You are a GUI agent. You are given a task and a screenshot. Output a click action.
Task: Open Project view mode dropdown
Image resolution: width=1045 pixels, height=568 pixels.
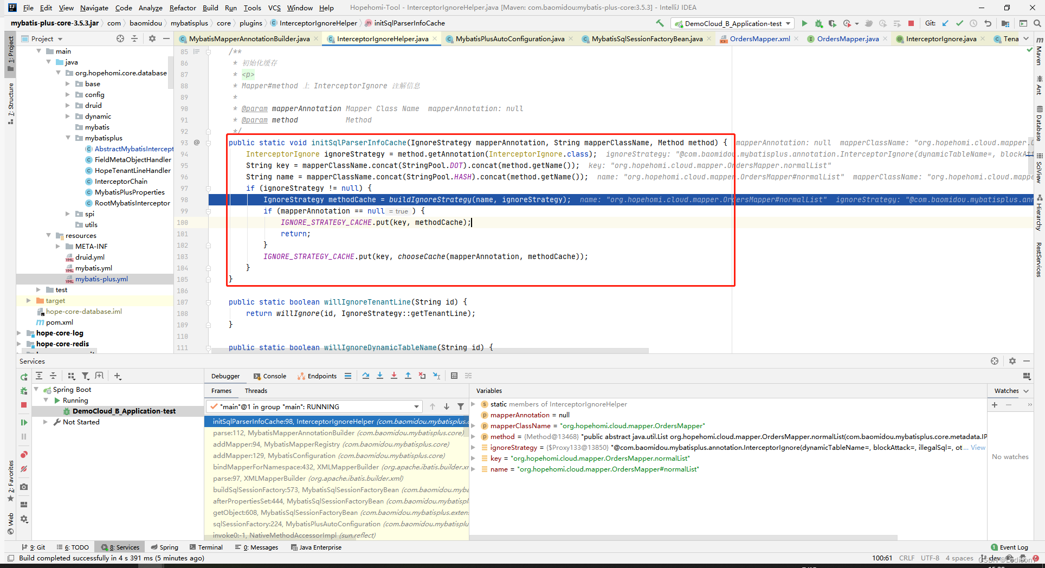click(60, 39)
